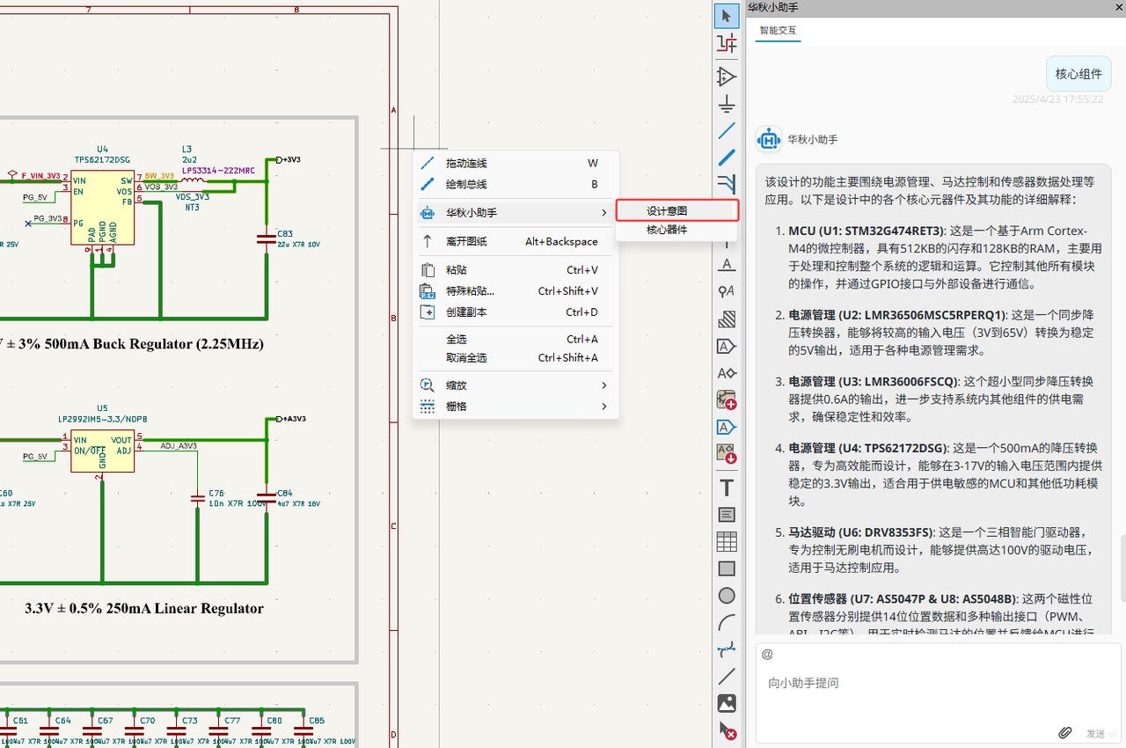
Task: Activate the add symbol tool
Action: 727,77
